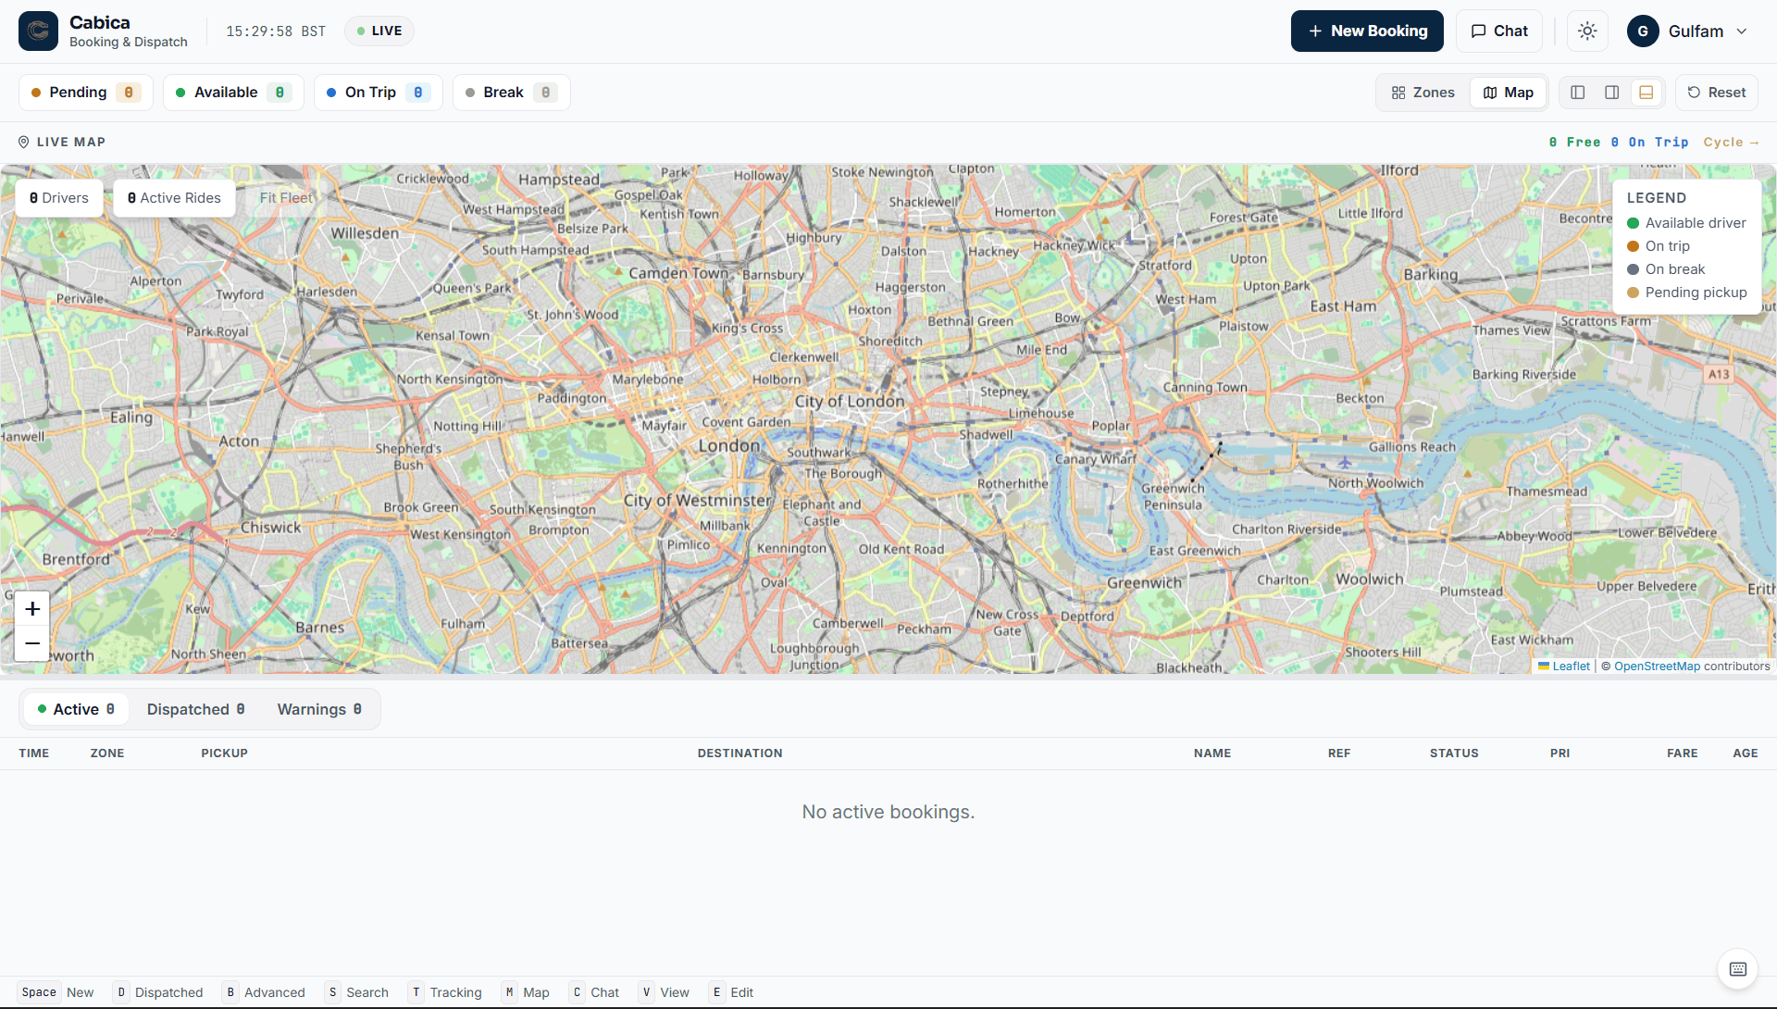
Task: Reset the dashboard layout
Action: [1717, 93]
